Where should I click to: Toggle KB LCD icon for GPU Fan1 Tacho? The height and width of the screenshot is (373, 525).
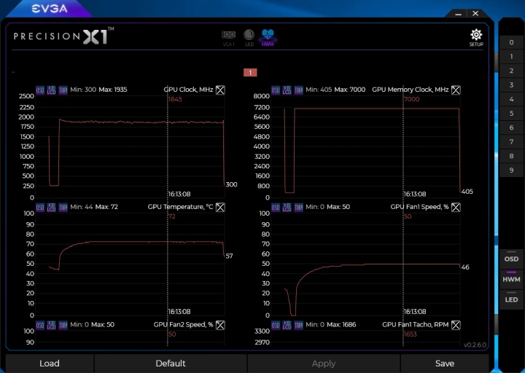(x=287, y=325)
